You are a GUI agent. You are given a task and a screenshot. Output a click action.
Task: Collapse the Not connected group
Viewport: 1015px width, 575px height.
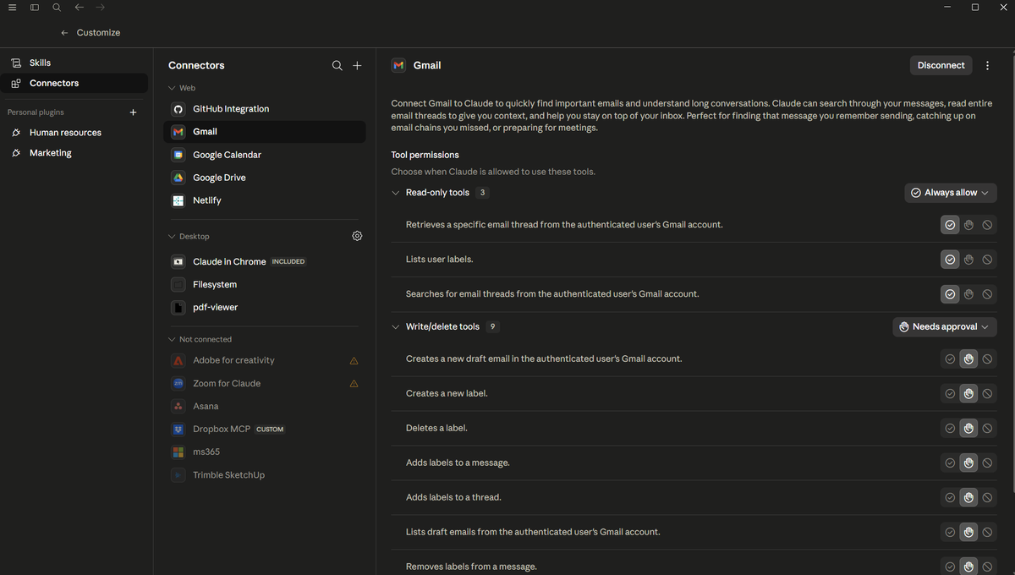tap(172, 339)
